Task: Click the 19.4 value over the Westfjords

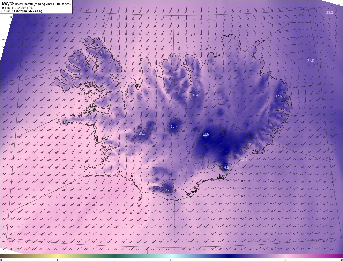Action: click(101, 53)
